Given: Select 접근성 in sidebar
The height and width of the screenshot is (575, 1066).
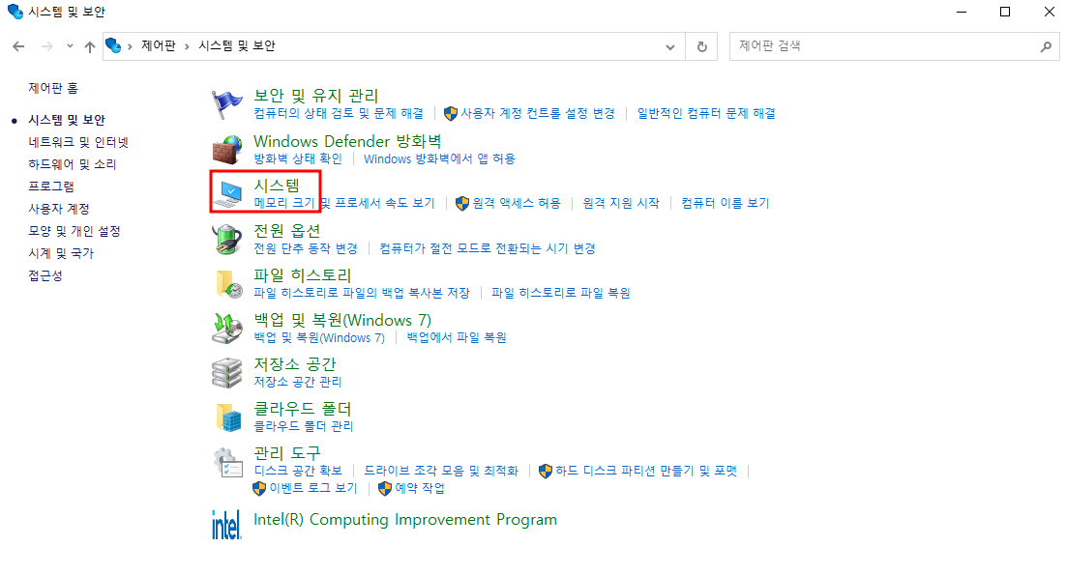Looking at the screenshot, I should [x=44, y=275].
